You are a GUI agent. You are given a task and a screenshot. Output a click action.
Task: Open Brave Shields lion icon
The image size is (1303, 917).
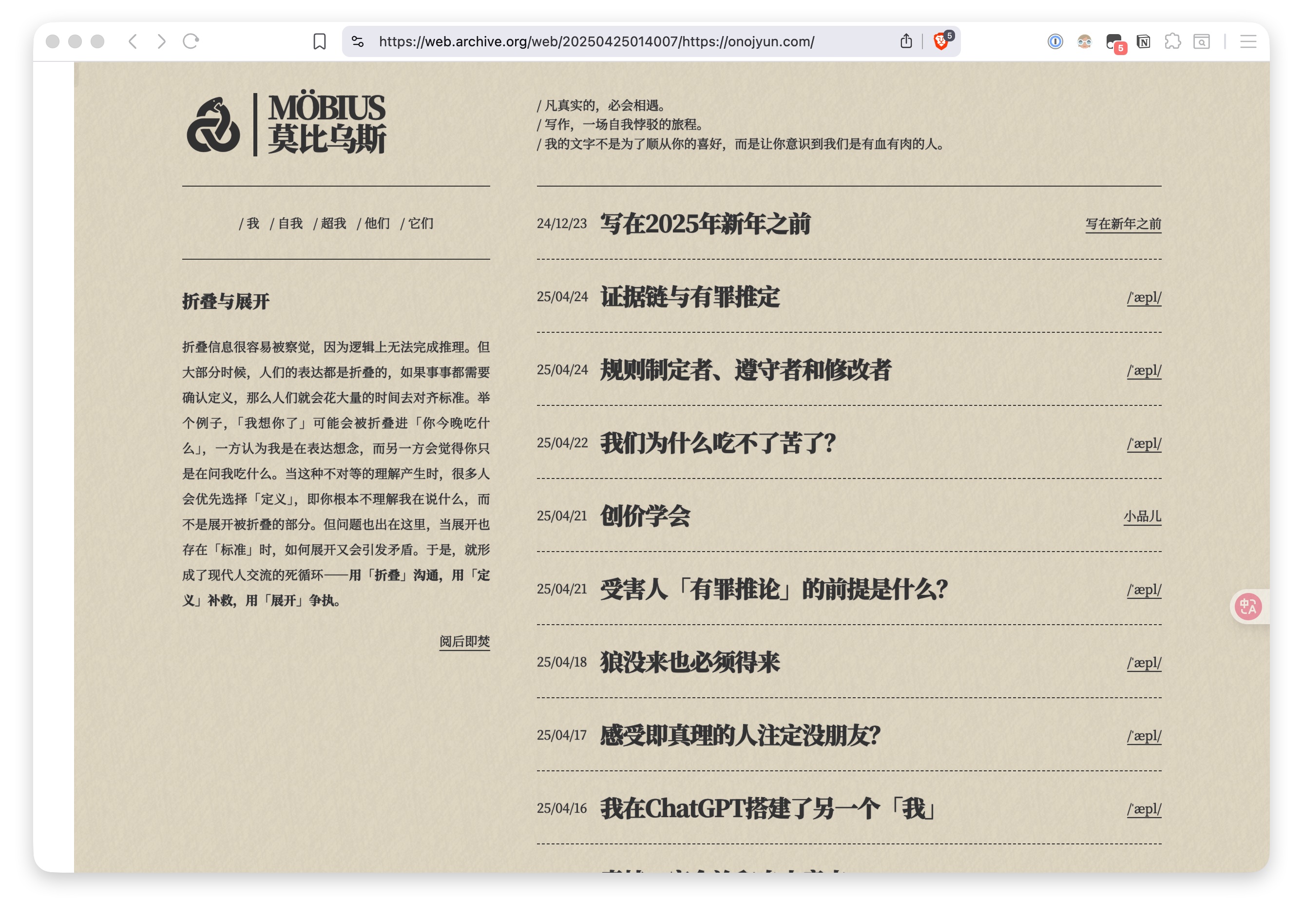tap(940, 41)
